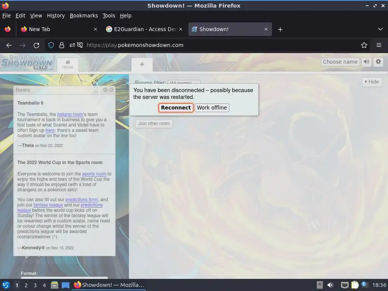Switch to workspace 2
This screenshot has height=291, width=388.
click(26, 285)
